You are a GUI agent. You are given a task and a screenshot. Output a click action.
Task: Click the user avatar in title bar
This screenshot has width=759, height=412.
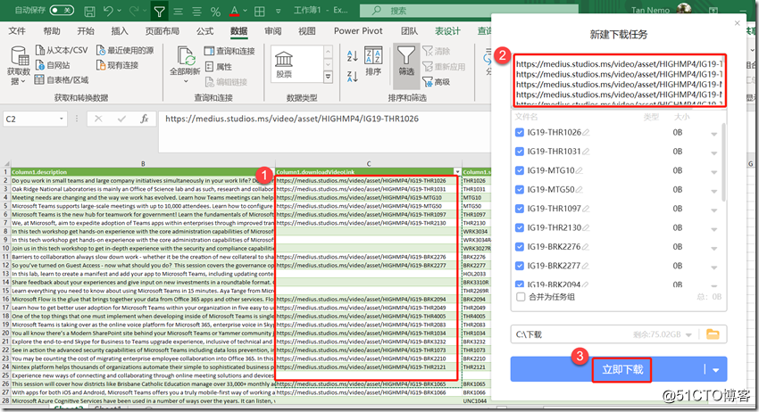click(x=684, y=9)
